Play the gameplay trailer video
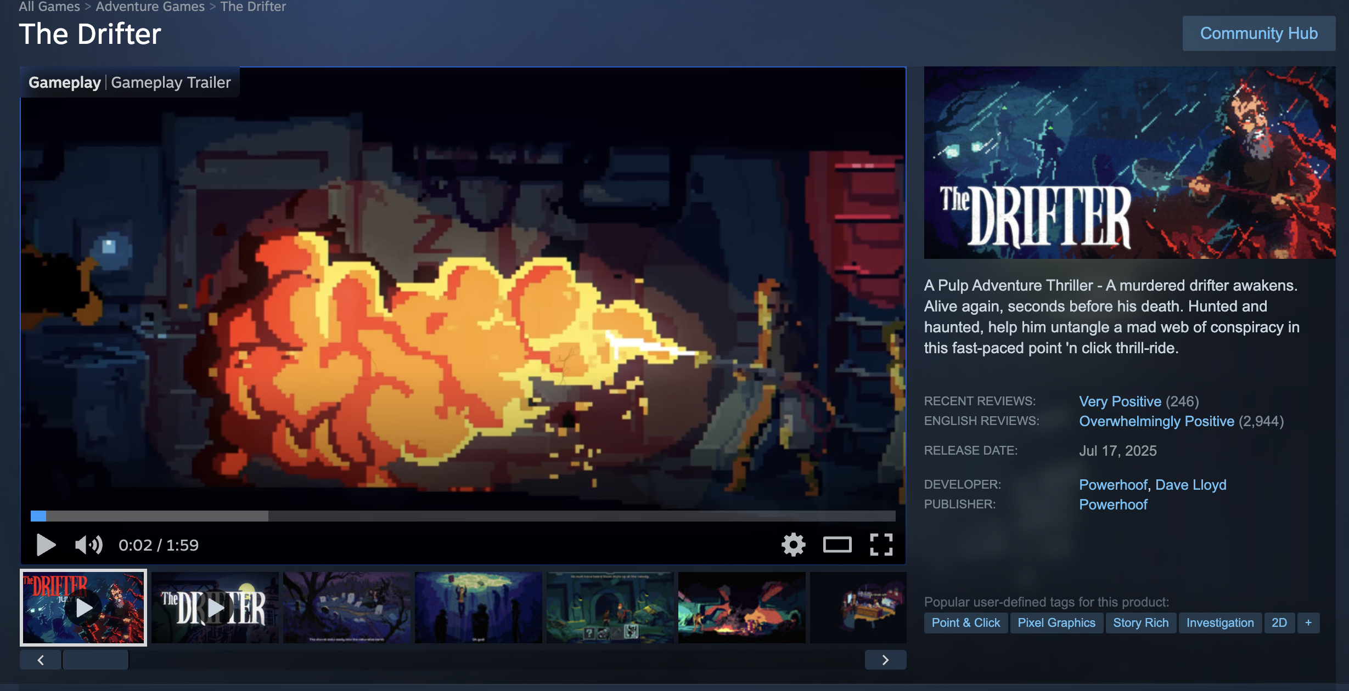This screenshot has height=691, width=1349. click(x=46, y=545)
